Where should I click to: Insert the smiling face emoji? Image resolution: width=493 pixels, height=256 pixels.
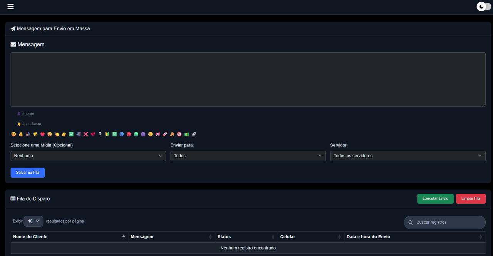(13, 134)
